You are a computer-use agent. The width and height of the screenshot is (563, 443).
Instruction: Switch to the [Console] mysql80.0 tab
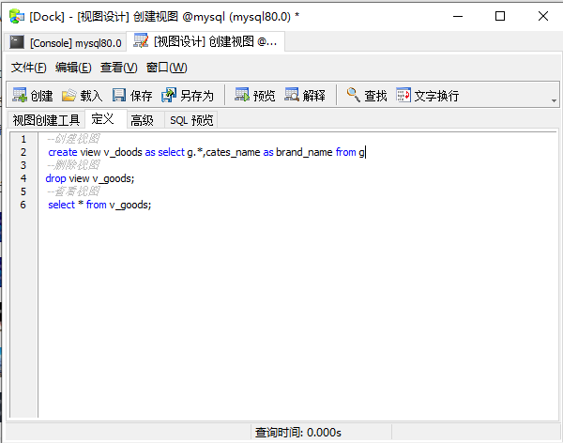66,43
